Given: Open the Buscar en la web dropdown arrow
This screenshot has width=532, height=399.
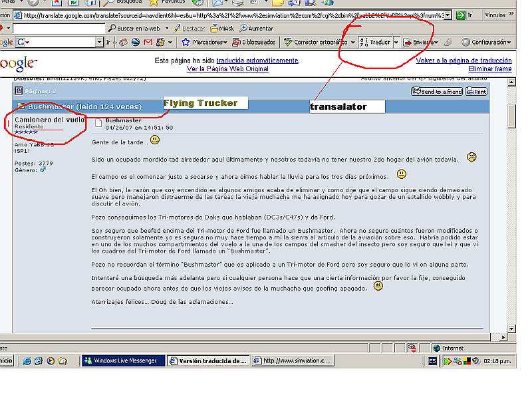Looking at the screenshot, I should [167, 29].
